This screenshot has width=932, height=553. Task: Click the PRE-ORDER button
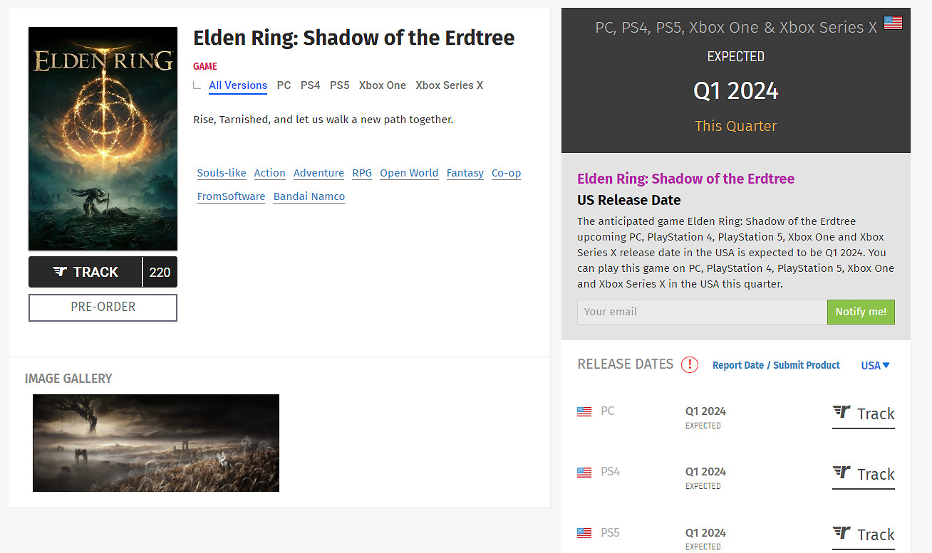tap(103, 307)
